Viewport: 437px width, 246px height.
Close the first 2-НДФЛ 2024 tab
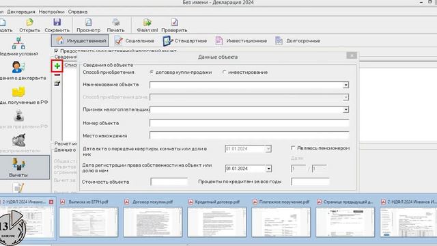pyautogui.click(x=51, y=202)
